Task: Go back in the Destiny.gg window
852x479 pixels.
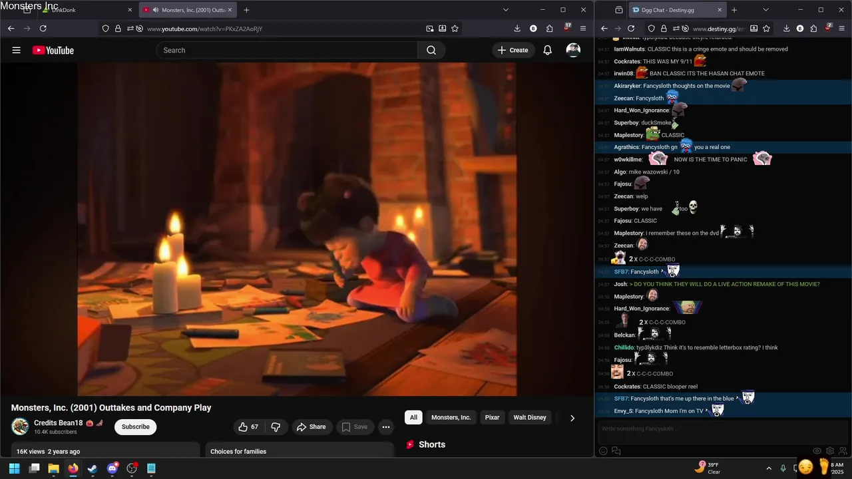Action: pos(604,29)
